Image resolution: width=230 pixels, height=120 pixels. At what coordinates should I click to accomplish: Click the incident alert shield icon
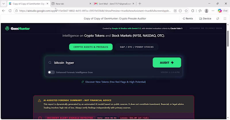pyautogui.click(x=40, y=118)
